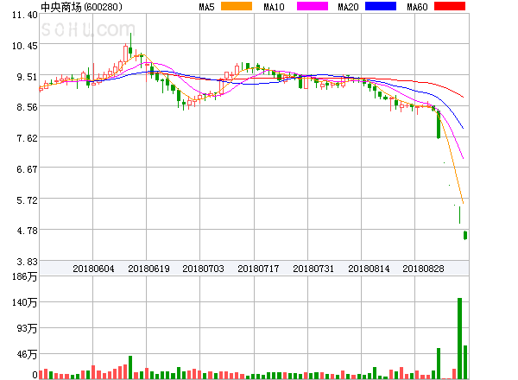518x380 pixels.
Task: Click the 20180703 date label
Action: click(x=203, y=269)
